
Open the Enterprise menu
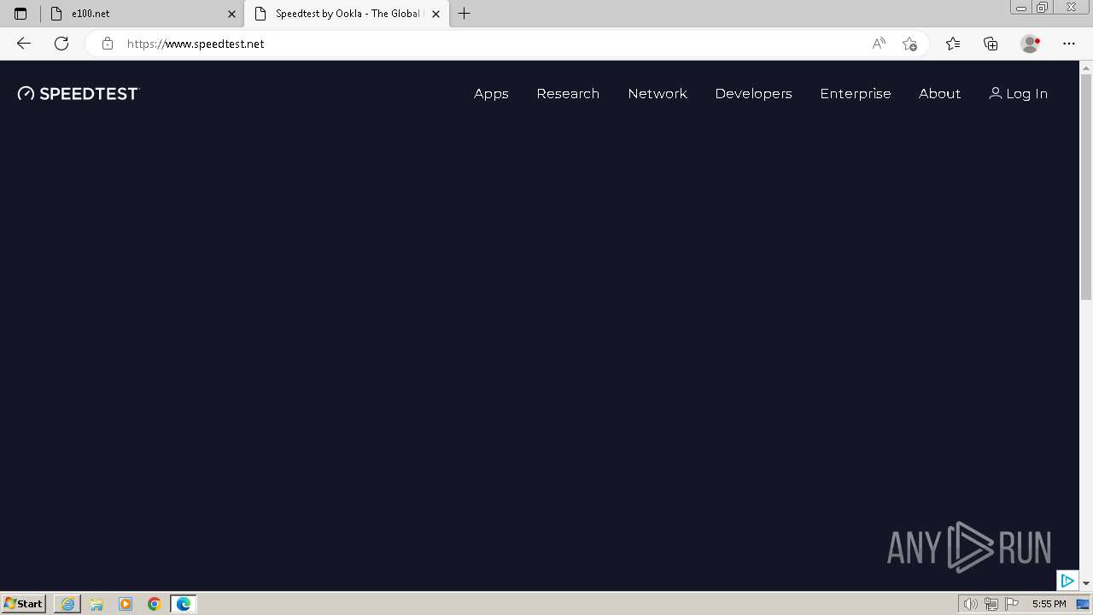click(856, 94)
